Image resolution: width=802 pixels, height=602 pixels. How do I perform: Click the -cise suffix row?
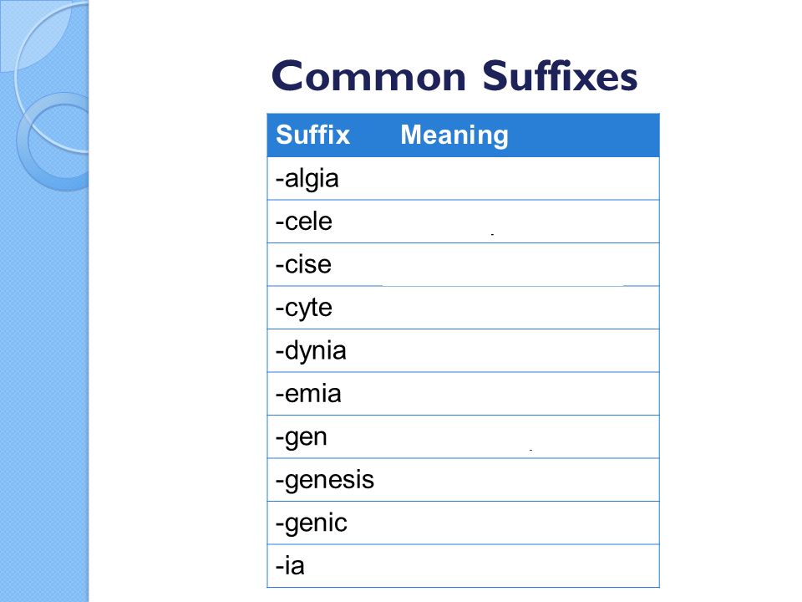coord(463,265)
